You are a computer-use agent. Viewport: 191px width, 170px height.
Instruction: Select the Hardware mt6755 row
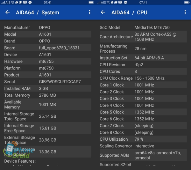48,61
